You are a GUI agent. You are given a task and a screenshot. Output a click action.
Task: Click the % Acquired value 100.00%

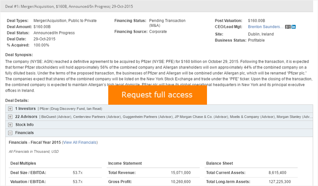pos(41,45)
